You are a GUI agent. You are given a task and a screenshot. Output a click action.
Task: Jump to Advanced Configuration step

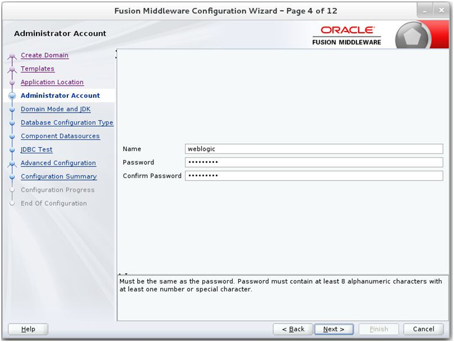click(58, 163)
